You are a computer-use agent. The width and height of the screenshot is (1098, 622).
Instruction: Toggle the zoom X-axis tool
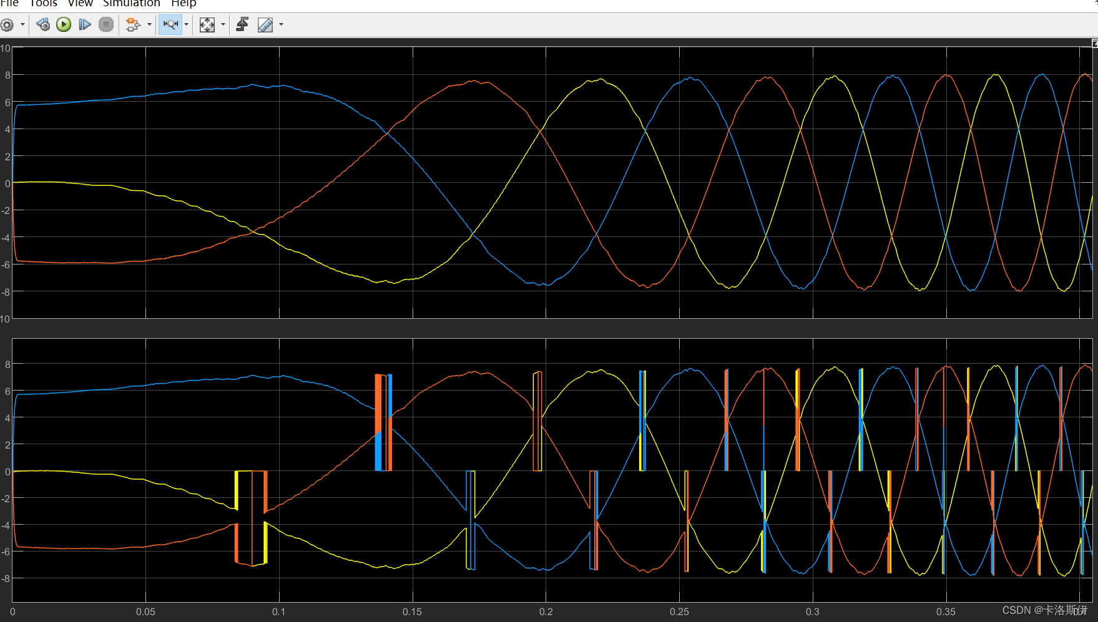pos(170,25)
